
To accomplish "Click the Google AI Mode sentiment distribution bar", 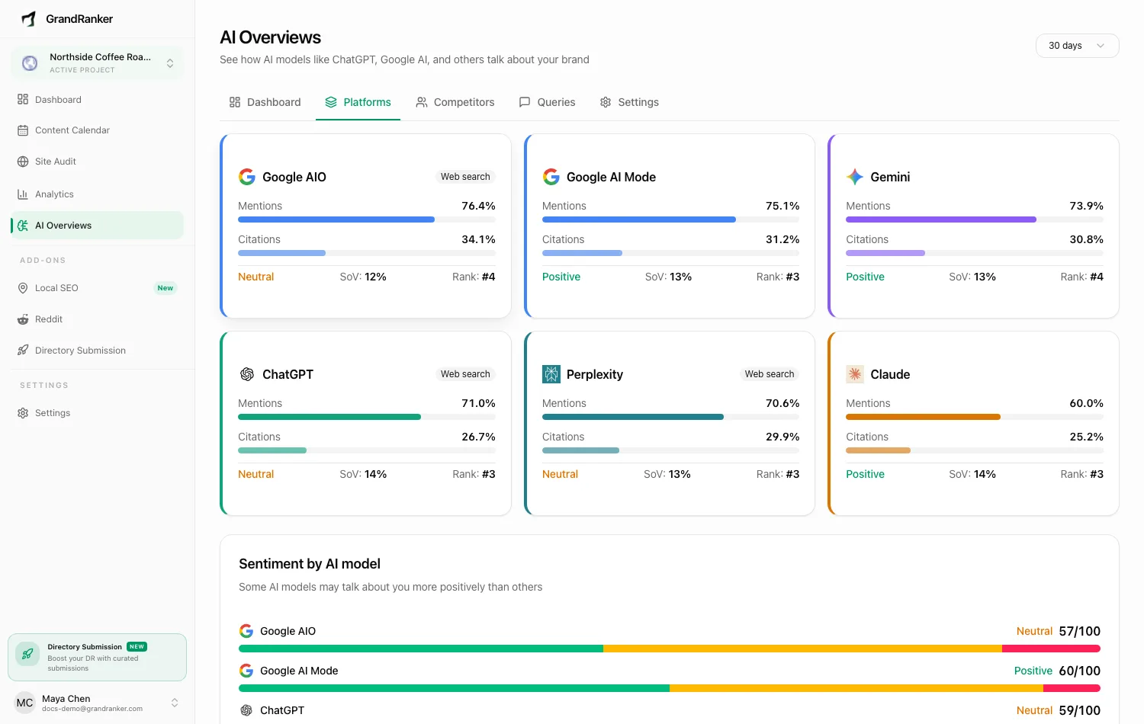I will (670, 688).
